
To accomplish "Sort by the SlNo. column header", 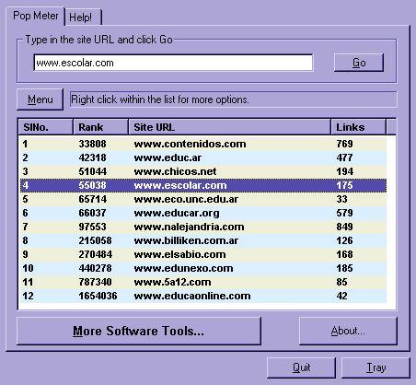I will click(x=45, y=127).
